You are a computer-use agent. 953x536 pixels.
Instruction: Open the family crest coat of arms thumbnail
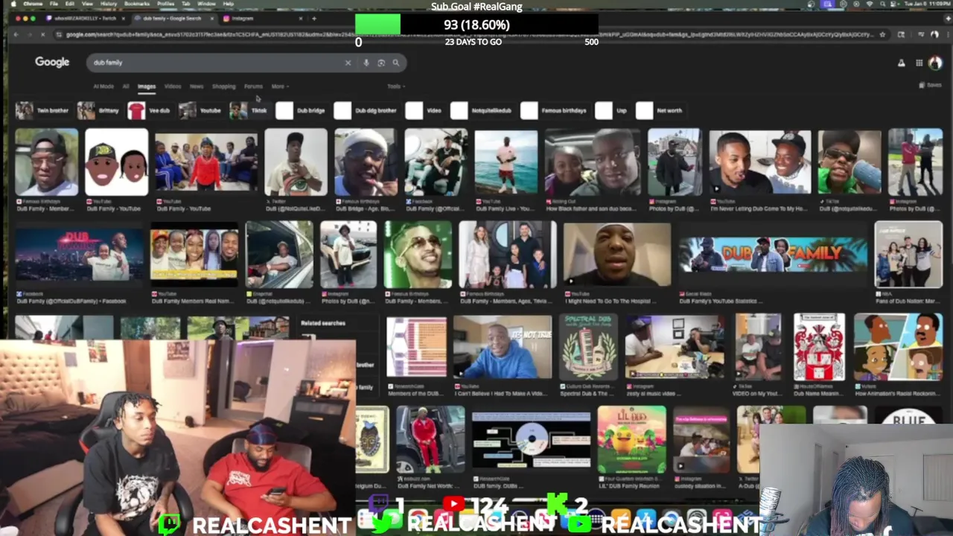click(819, 347)
